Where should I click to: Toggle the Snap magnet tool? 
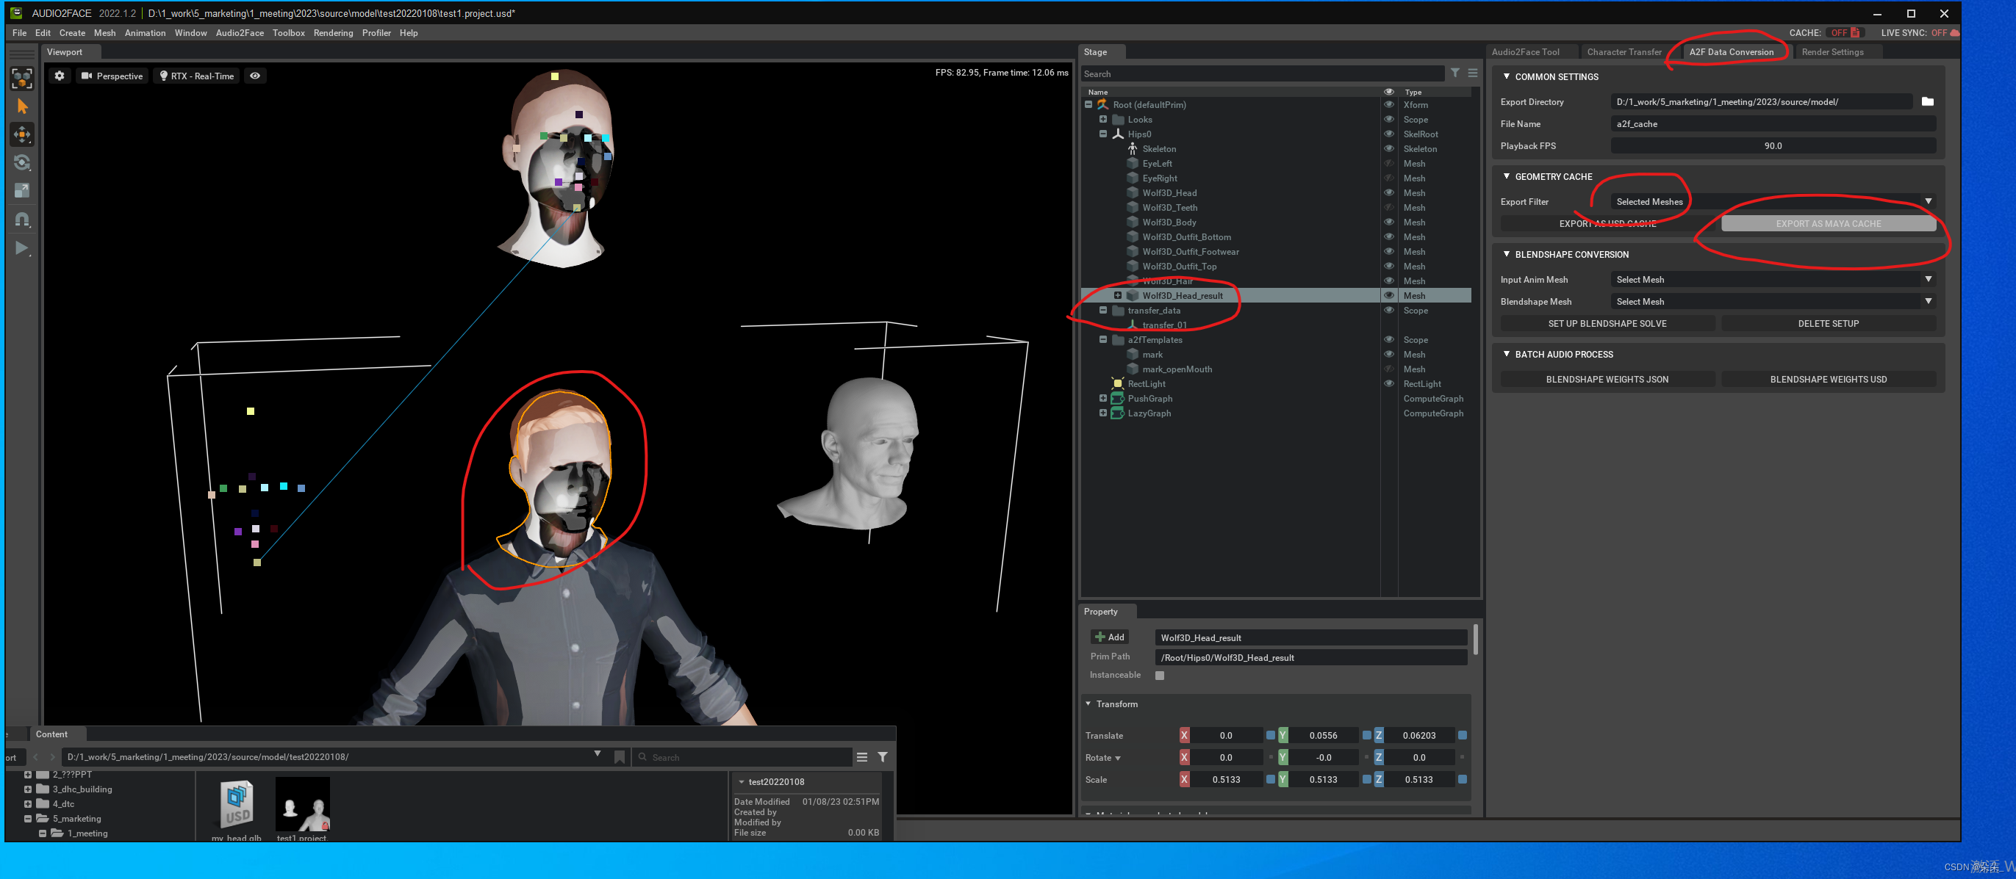(x=22, y=220)
